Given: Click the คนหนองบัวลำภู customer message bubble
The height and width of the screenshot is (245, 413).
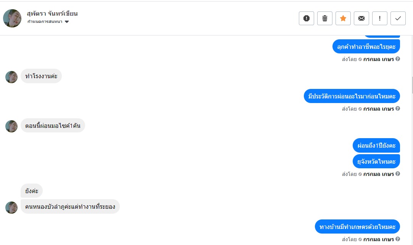Looking at the screenshot, I should tap(70, 206).
